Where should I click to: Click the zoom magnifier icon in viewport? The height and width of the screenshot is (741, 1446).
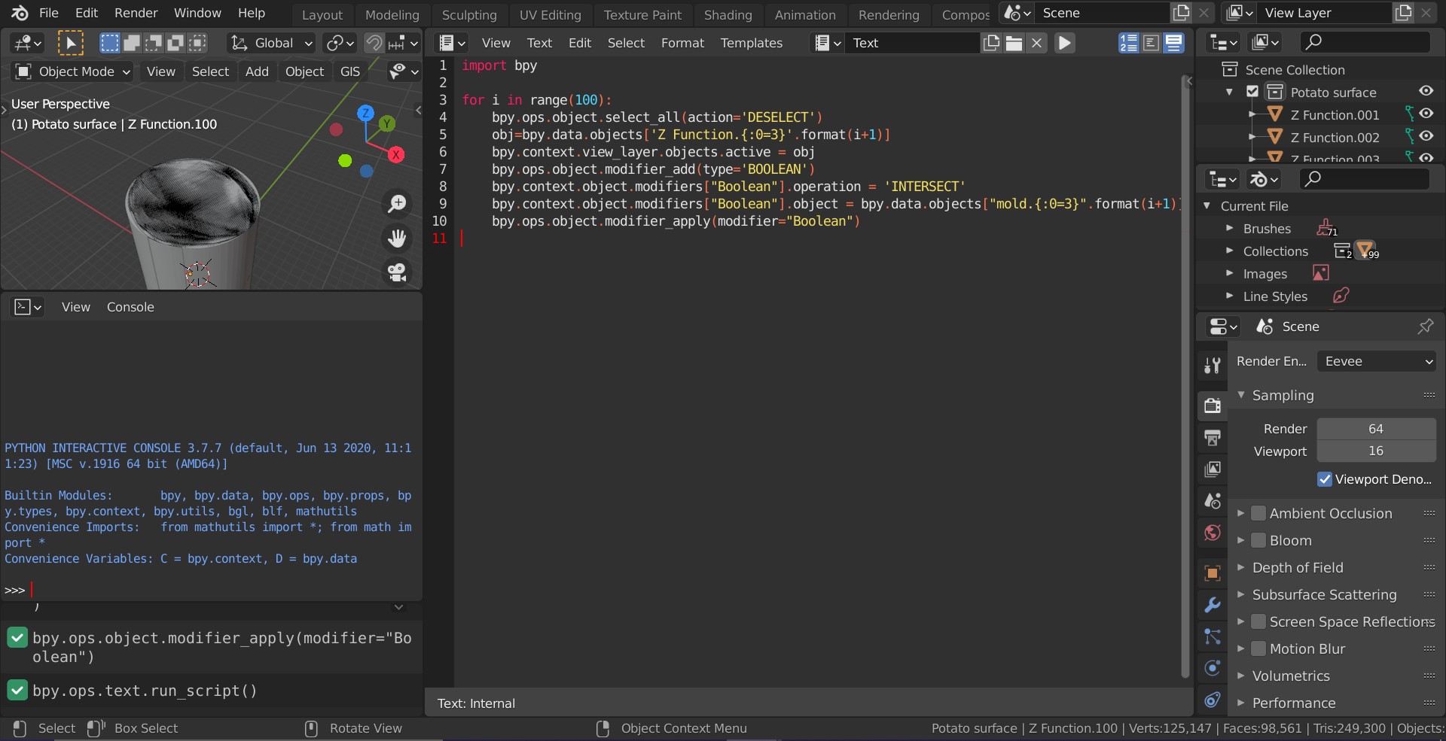pyautogui.click(x=397, y=204)
